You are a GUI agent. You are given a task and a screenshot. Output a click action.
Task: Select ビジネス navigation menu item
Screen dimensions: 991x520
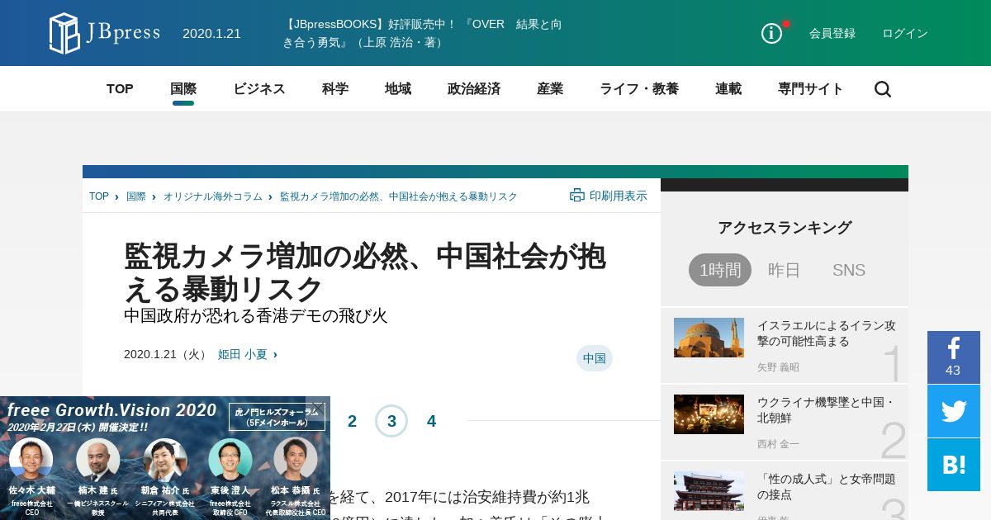pyautogui.click(x=259, y=89)
